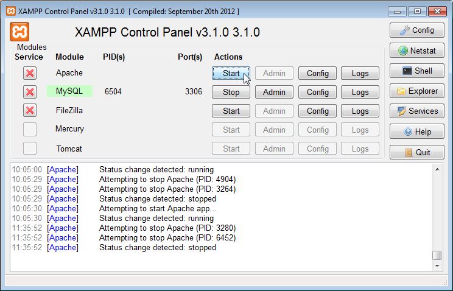This screenshot has height=291, width=453.
Task: Click log line stopping Apache PID 6452
Action: [167, 237]
